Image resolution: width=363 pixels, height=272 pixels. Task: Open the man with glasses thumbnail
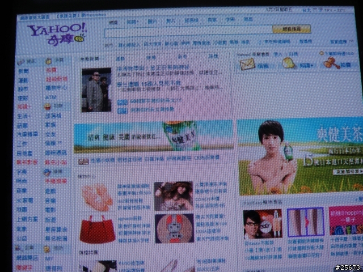tap(263, 224)
